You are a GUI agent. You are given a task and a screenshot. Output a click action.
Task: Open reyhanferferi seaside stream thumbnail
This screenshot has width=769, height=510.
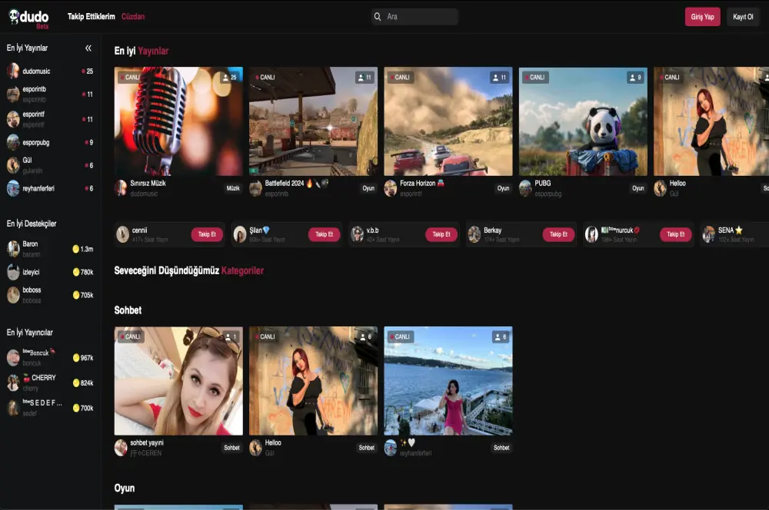[x=448, y=381]
